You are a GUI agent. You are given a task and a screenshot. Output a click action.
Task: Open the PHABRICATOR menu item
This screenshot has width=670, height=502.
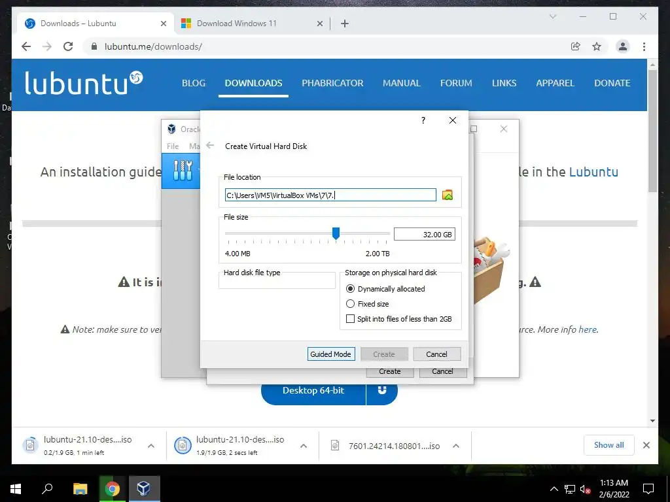(332, 83)
